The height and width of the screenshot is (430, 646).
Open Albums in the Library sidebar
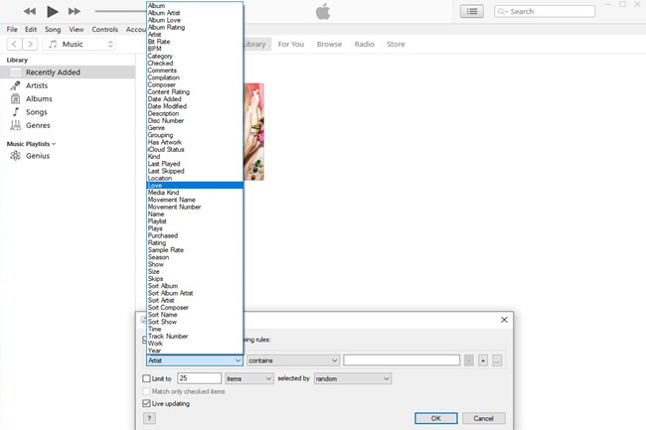39,98
